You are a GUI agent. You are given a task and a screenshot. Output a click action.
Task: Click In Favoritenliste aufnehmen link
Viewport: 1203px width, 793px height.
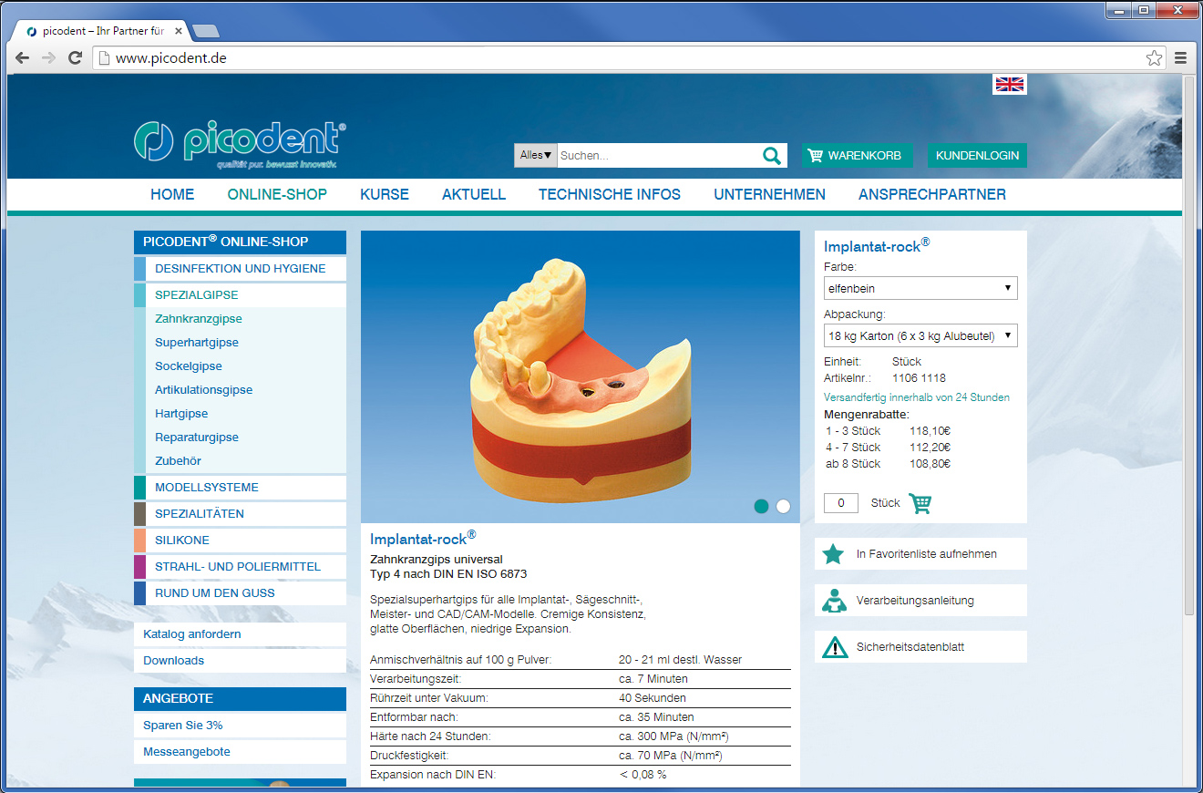point(927,554)
